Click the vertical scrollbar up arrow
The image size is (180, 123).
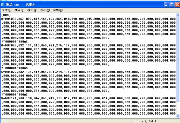tap(178, 15)
